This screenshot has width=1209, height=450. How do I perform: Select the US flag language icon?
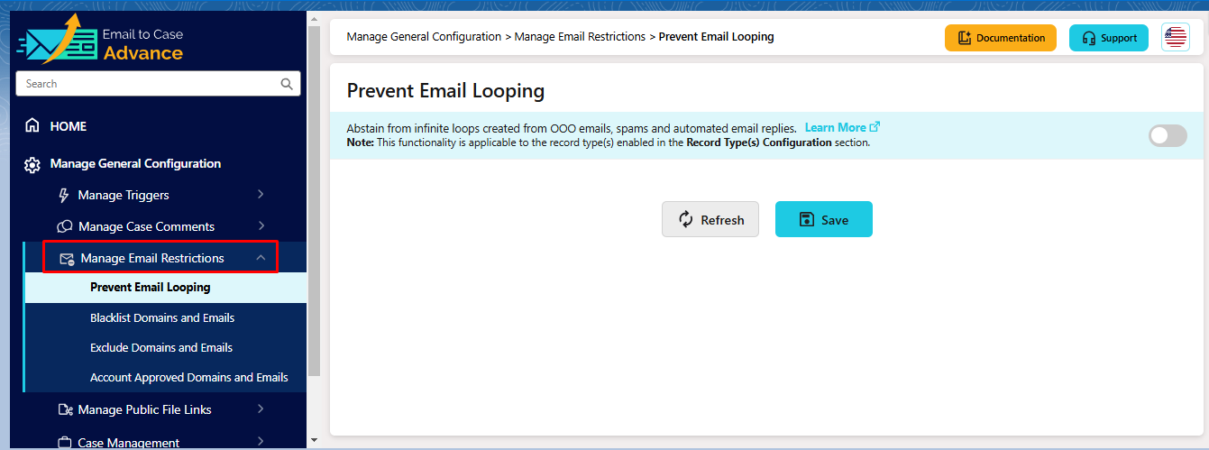[1175, 38]
